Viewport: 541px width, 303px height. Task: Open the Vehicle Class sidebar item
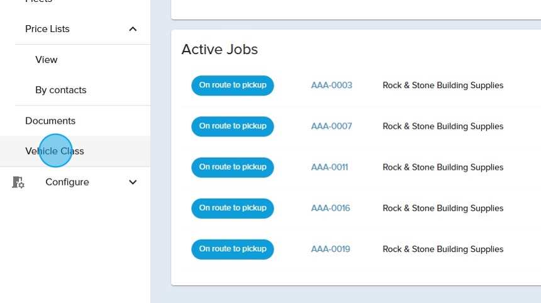coord(55,151)
